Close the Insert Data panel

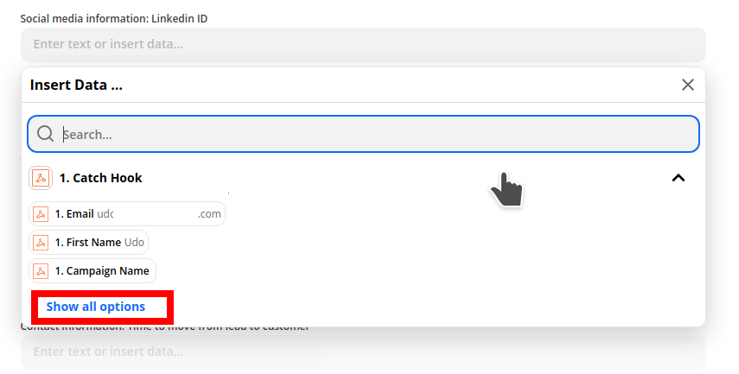(x=688, y=85)
